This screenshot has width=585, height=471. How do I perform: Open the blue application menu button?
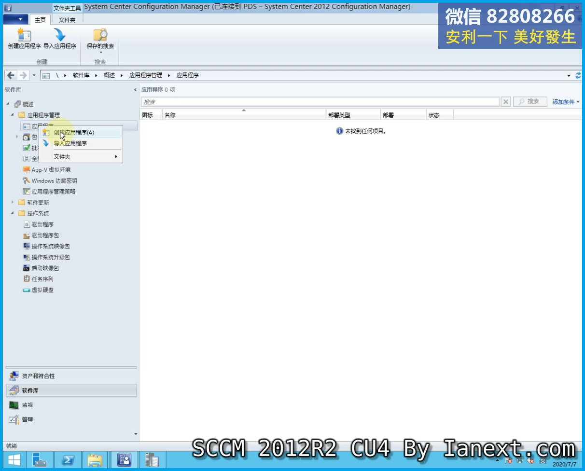pos(15,19)
